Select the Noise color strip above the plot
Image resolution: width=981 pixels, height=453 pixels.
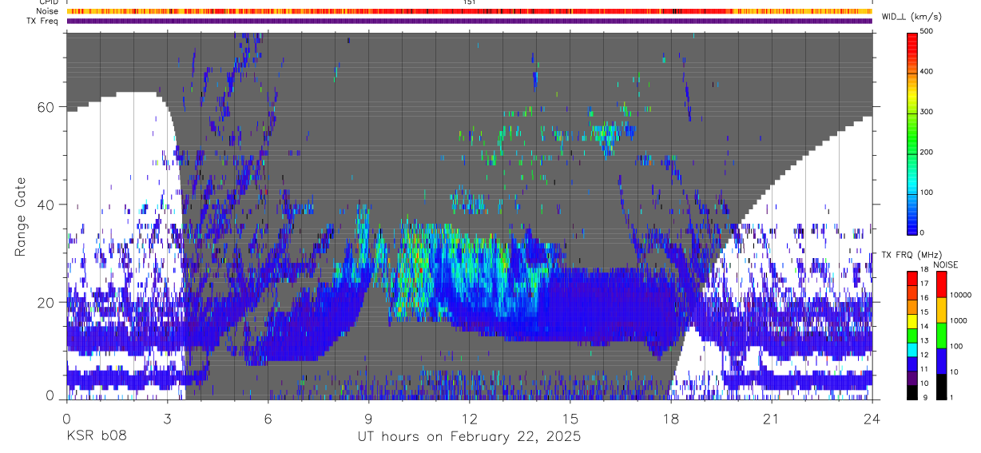469,11
